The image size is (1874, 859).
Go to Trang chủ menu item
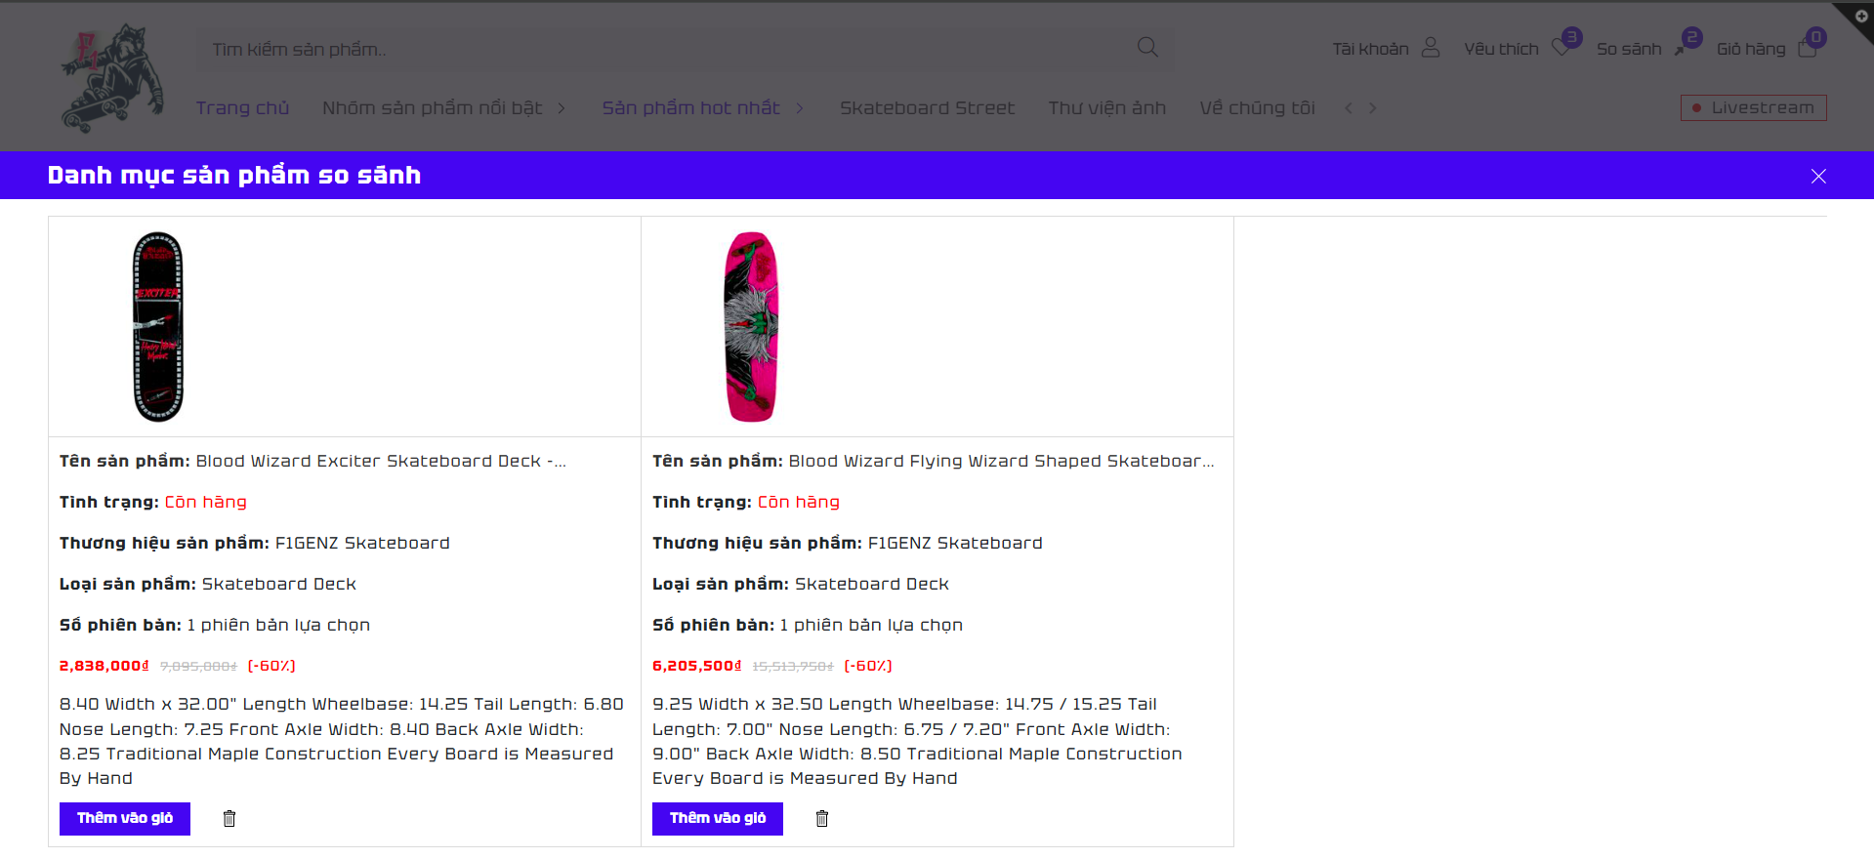(x=242, y=108)
